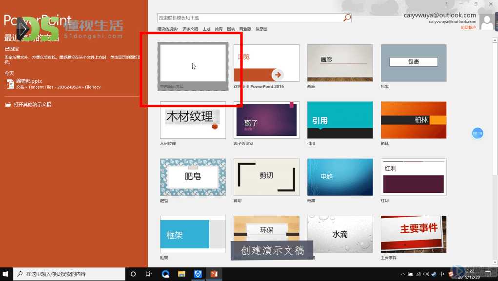This screenshot has width=498, height=281.
Task: Open the blue browser icon on taskbar
Action: pos(165,274)
